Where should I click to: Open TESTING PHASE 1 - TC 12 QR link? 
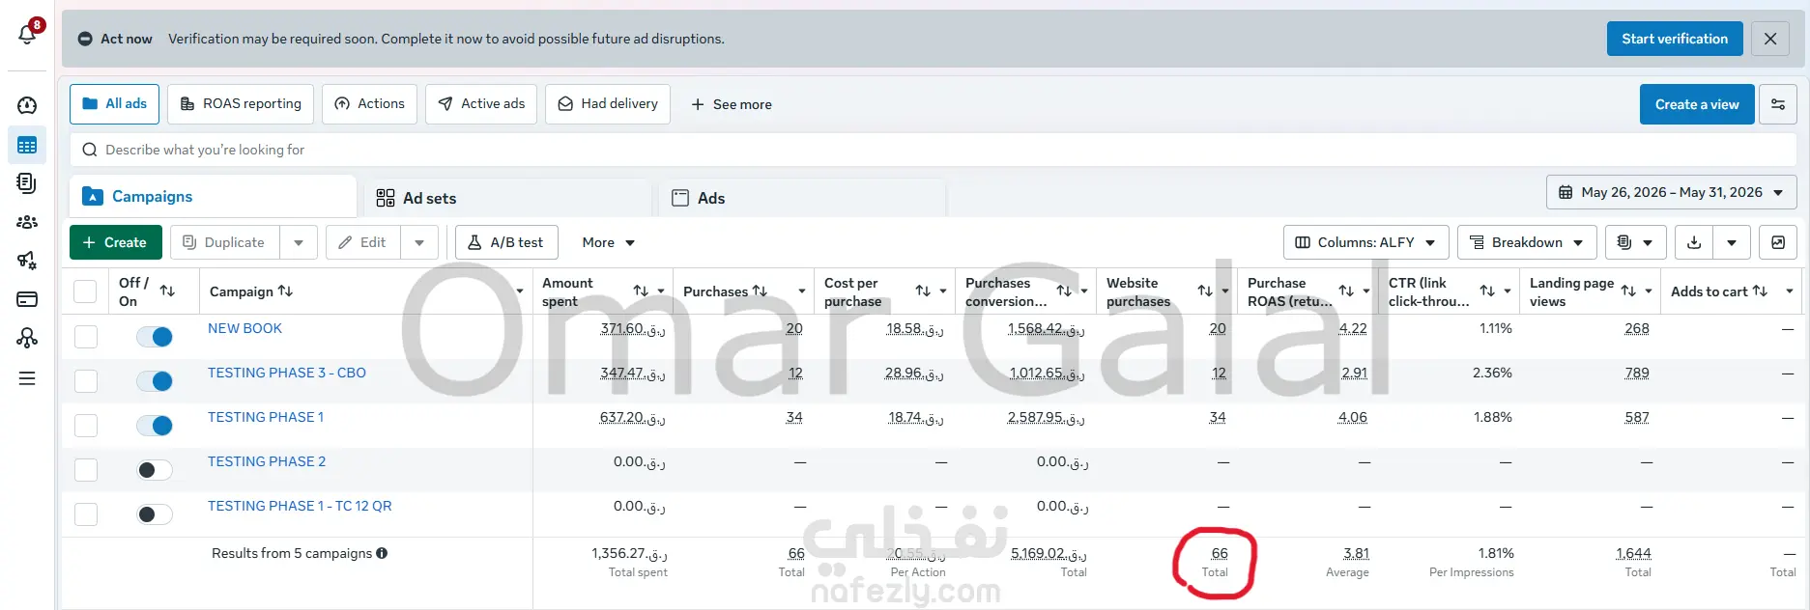coord(300,506)
